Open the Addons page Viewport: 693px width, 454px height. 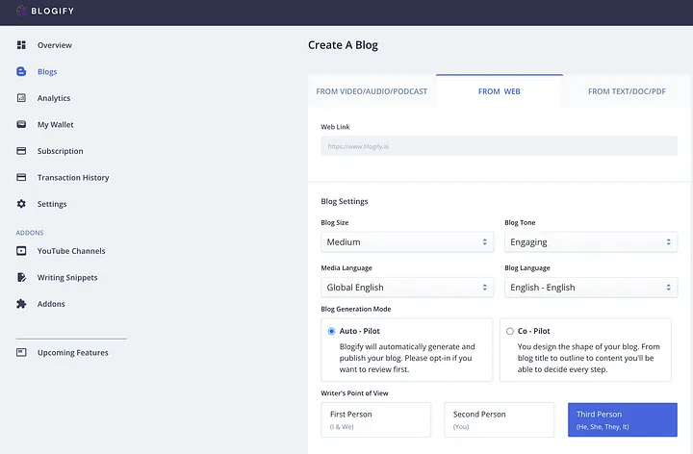point(51,304)
